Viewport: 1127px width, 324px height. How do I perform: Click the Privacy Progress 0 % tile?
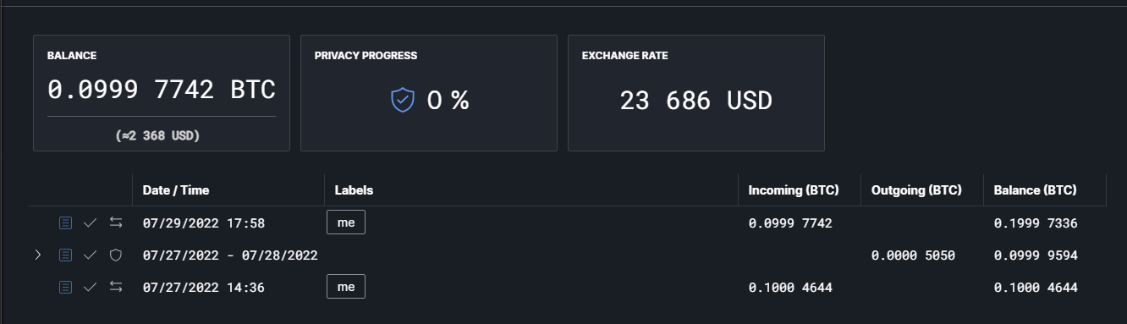point(429,93)
